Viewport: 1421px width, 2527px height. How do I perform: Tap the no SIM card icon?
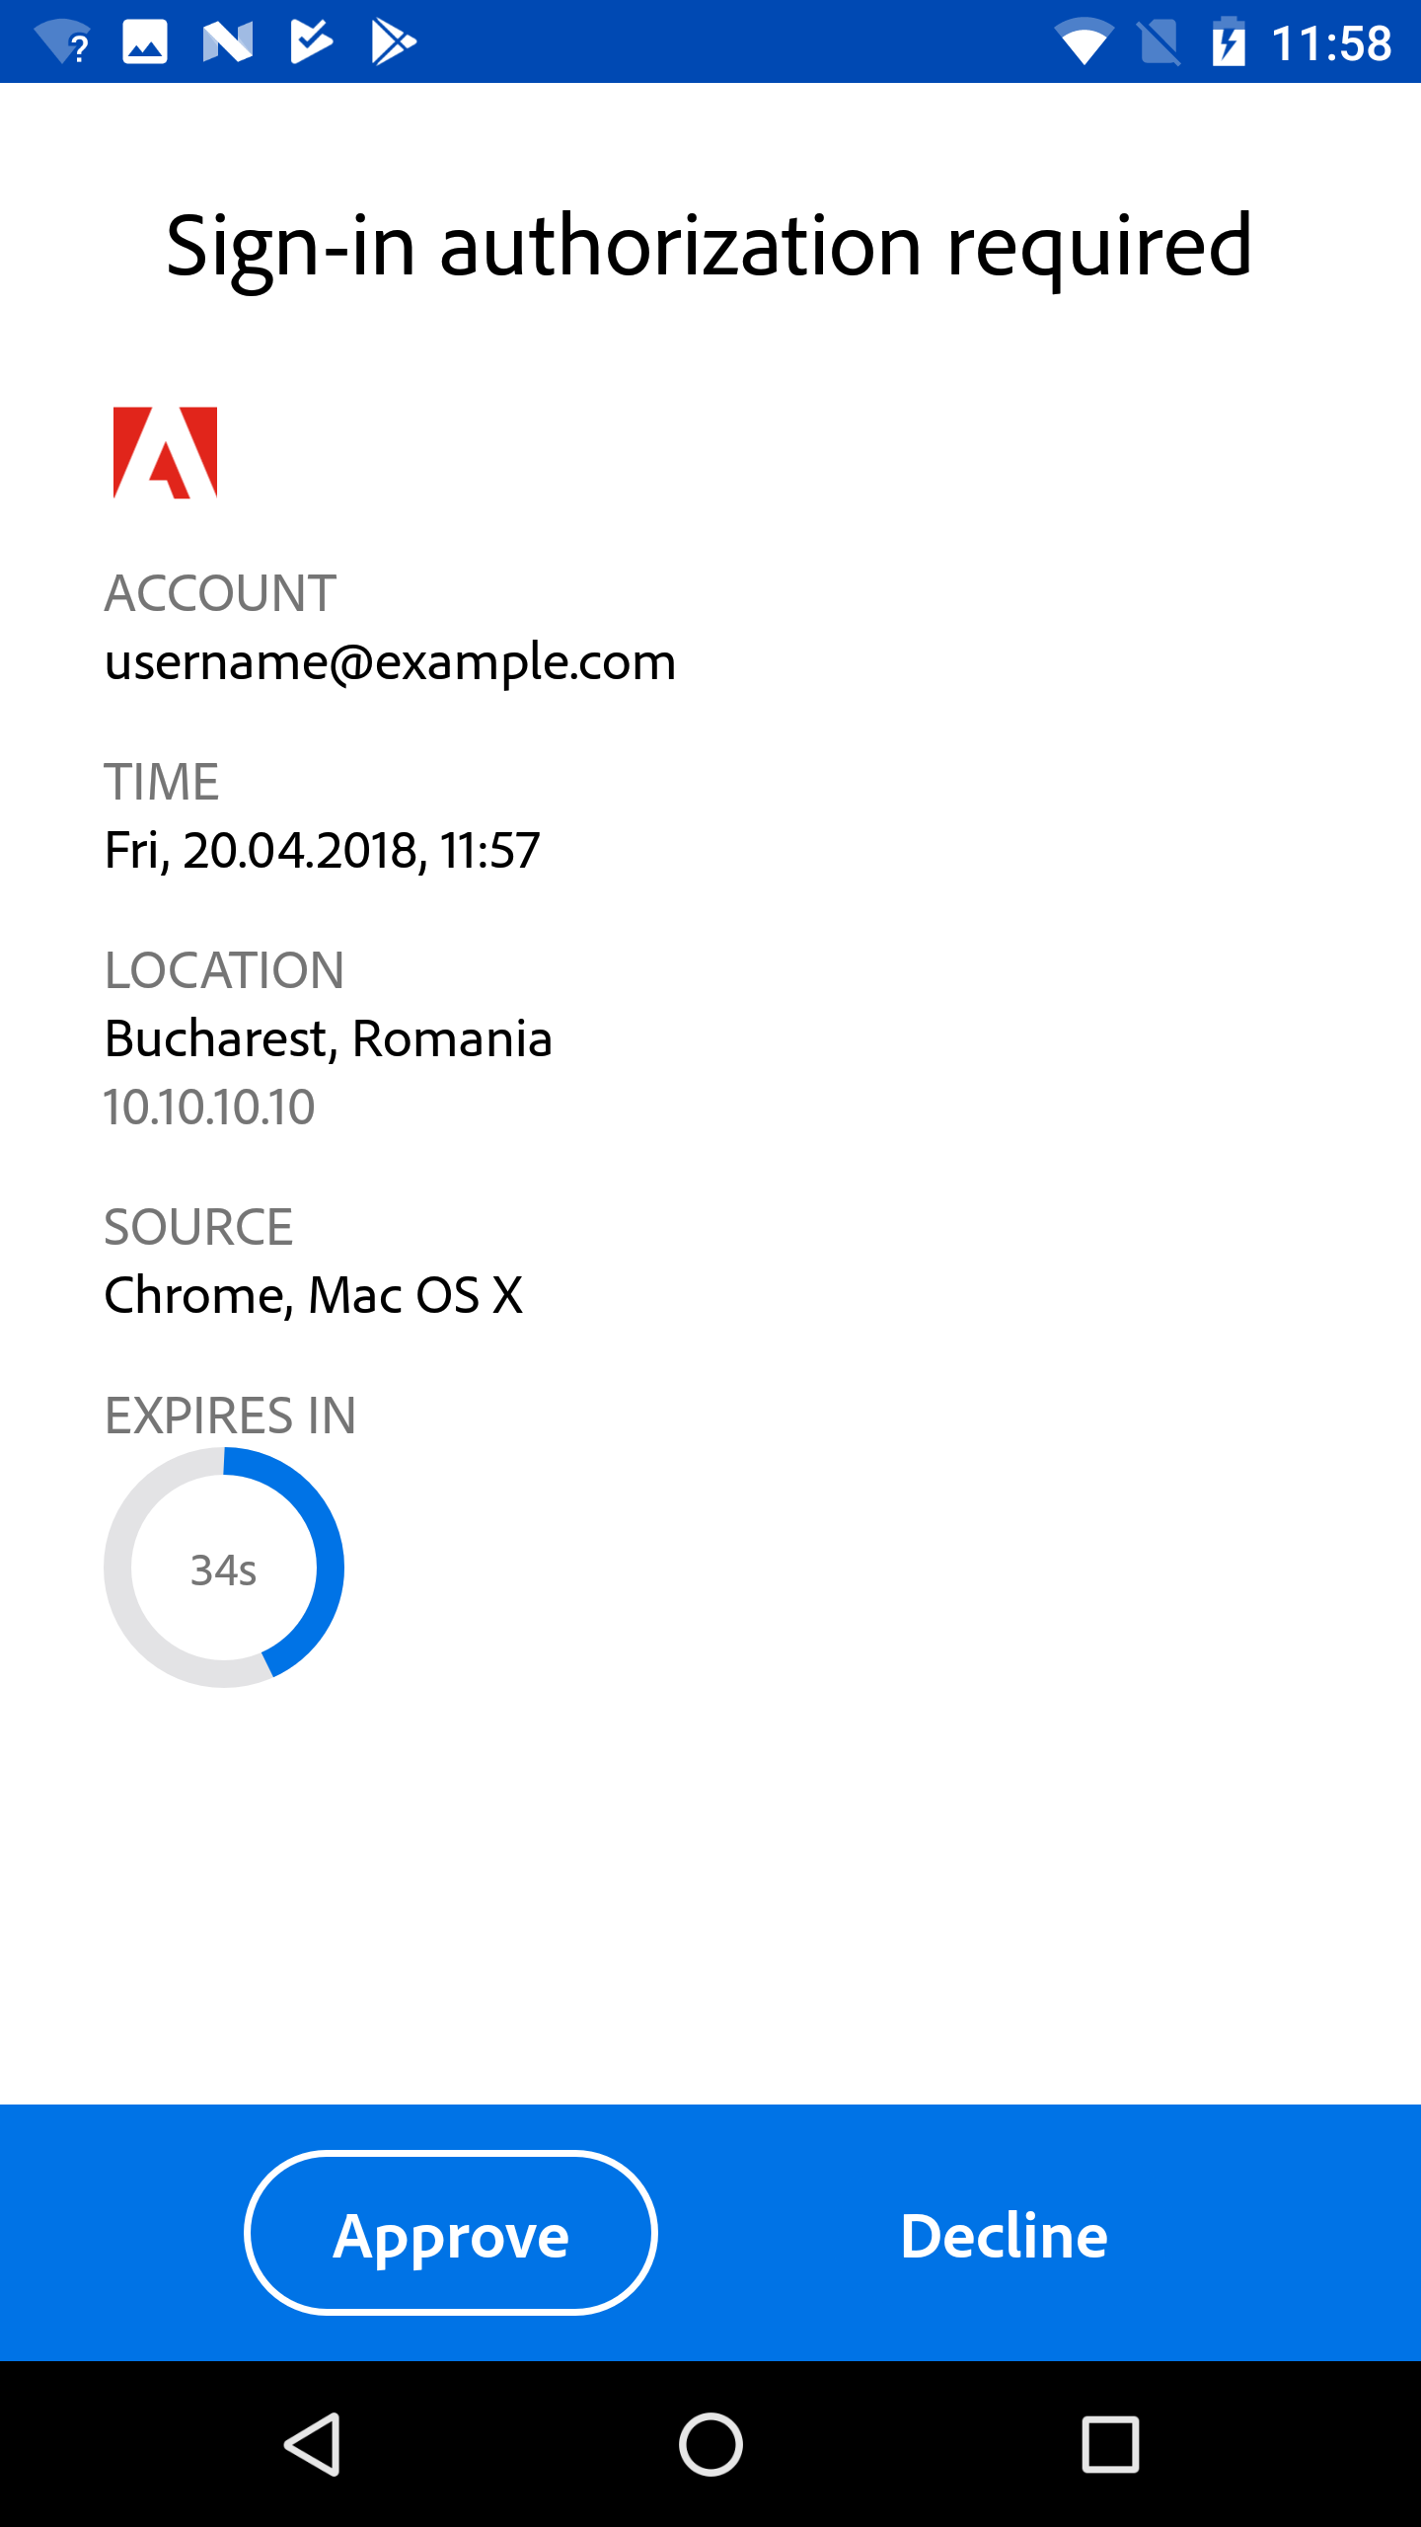coord(1159,42)
